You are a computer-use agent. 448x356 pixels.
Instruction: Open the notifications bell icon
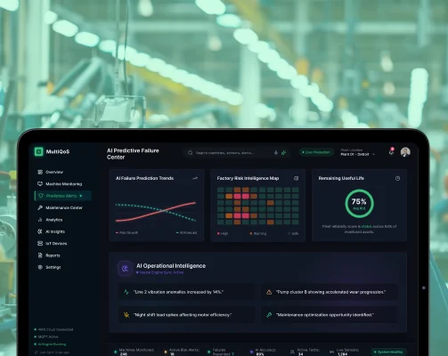[391, 152]
